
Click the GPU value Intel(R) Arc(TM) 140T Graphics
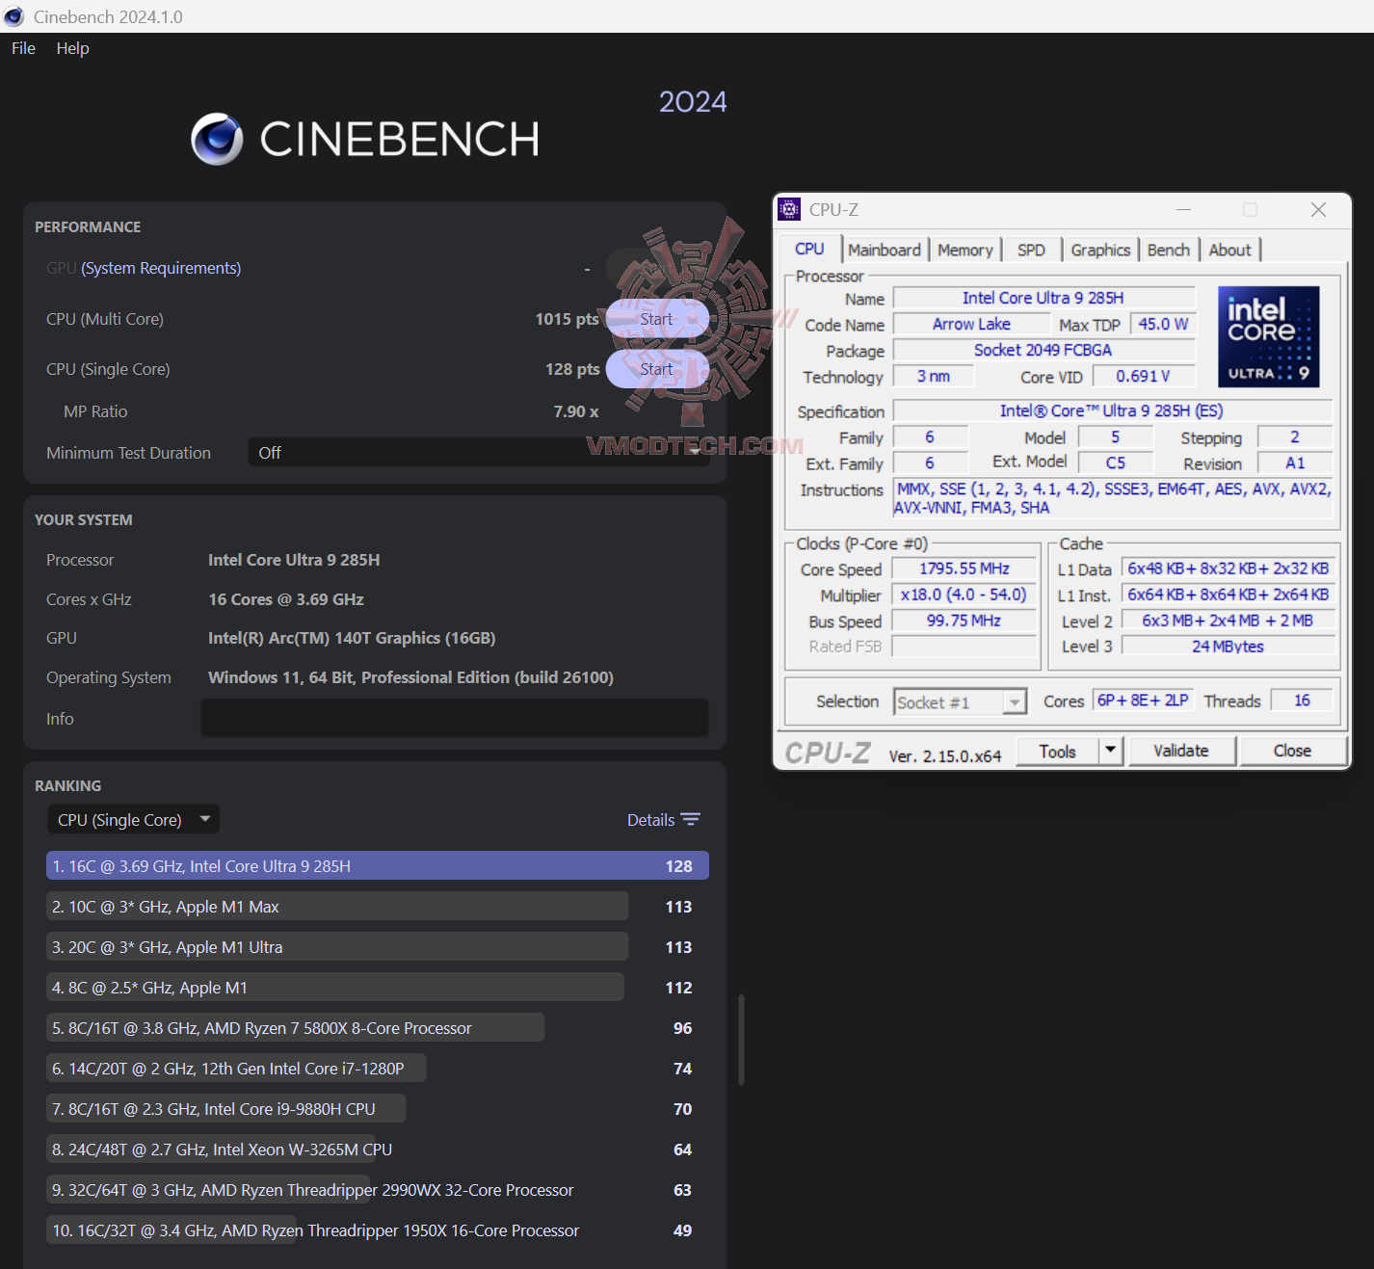[x=352, y=638]
